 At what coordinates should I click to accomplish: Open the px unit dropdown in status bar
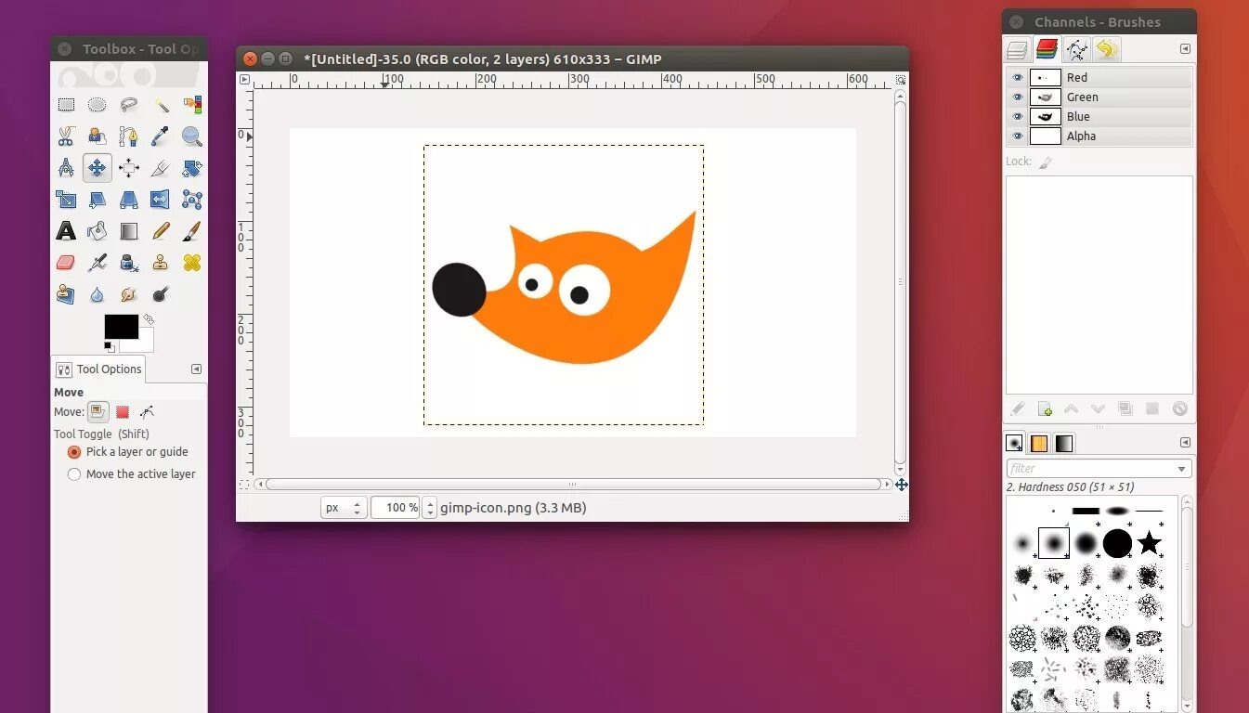[x=344, y=508]
